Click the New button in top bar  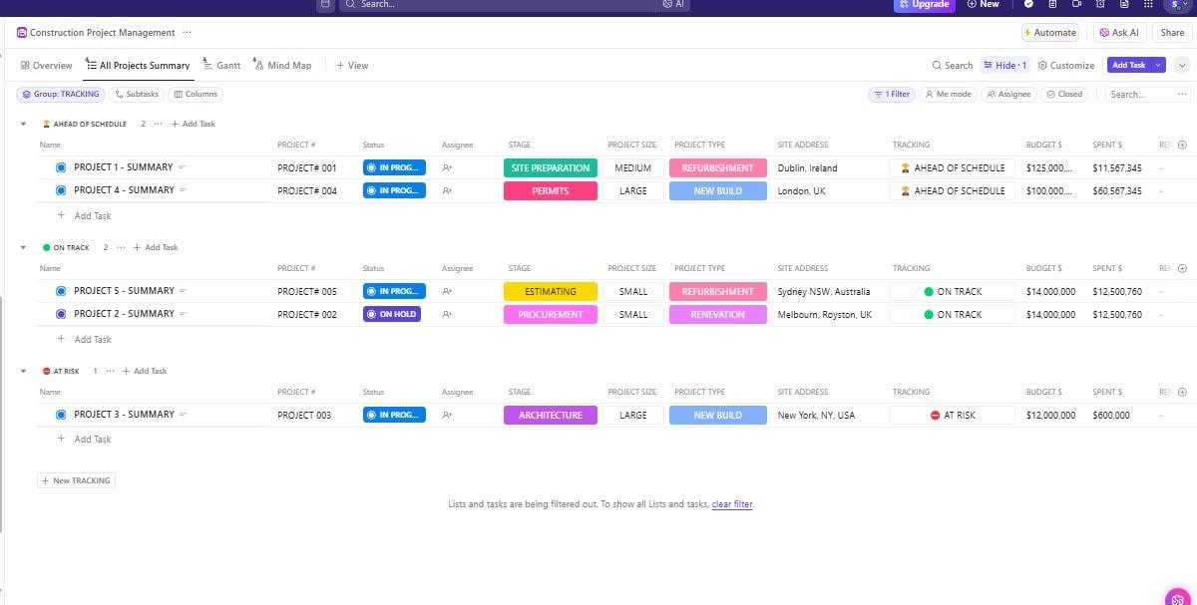coord(983,4)
